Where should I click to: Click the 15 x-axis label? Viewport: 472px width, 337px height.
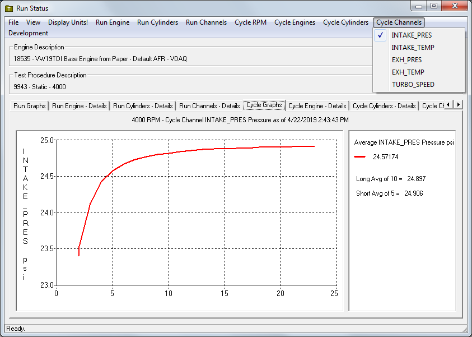coord(225,294)
